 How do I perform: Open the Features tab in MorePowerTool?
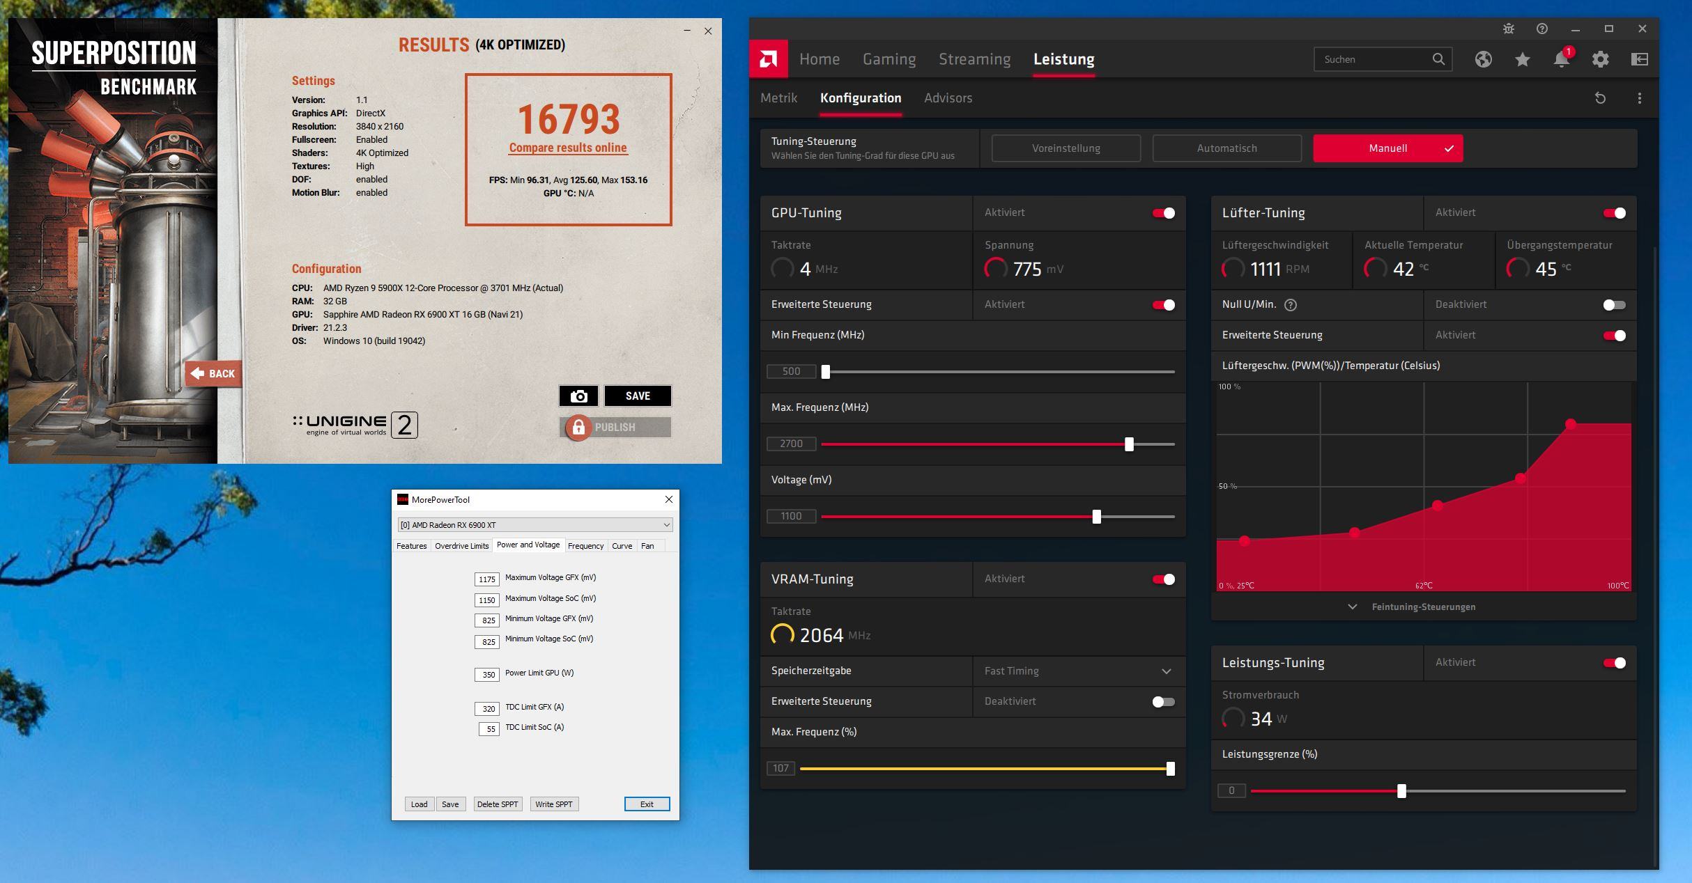tap(411, 546)
